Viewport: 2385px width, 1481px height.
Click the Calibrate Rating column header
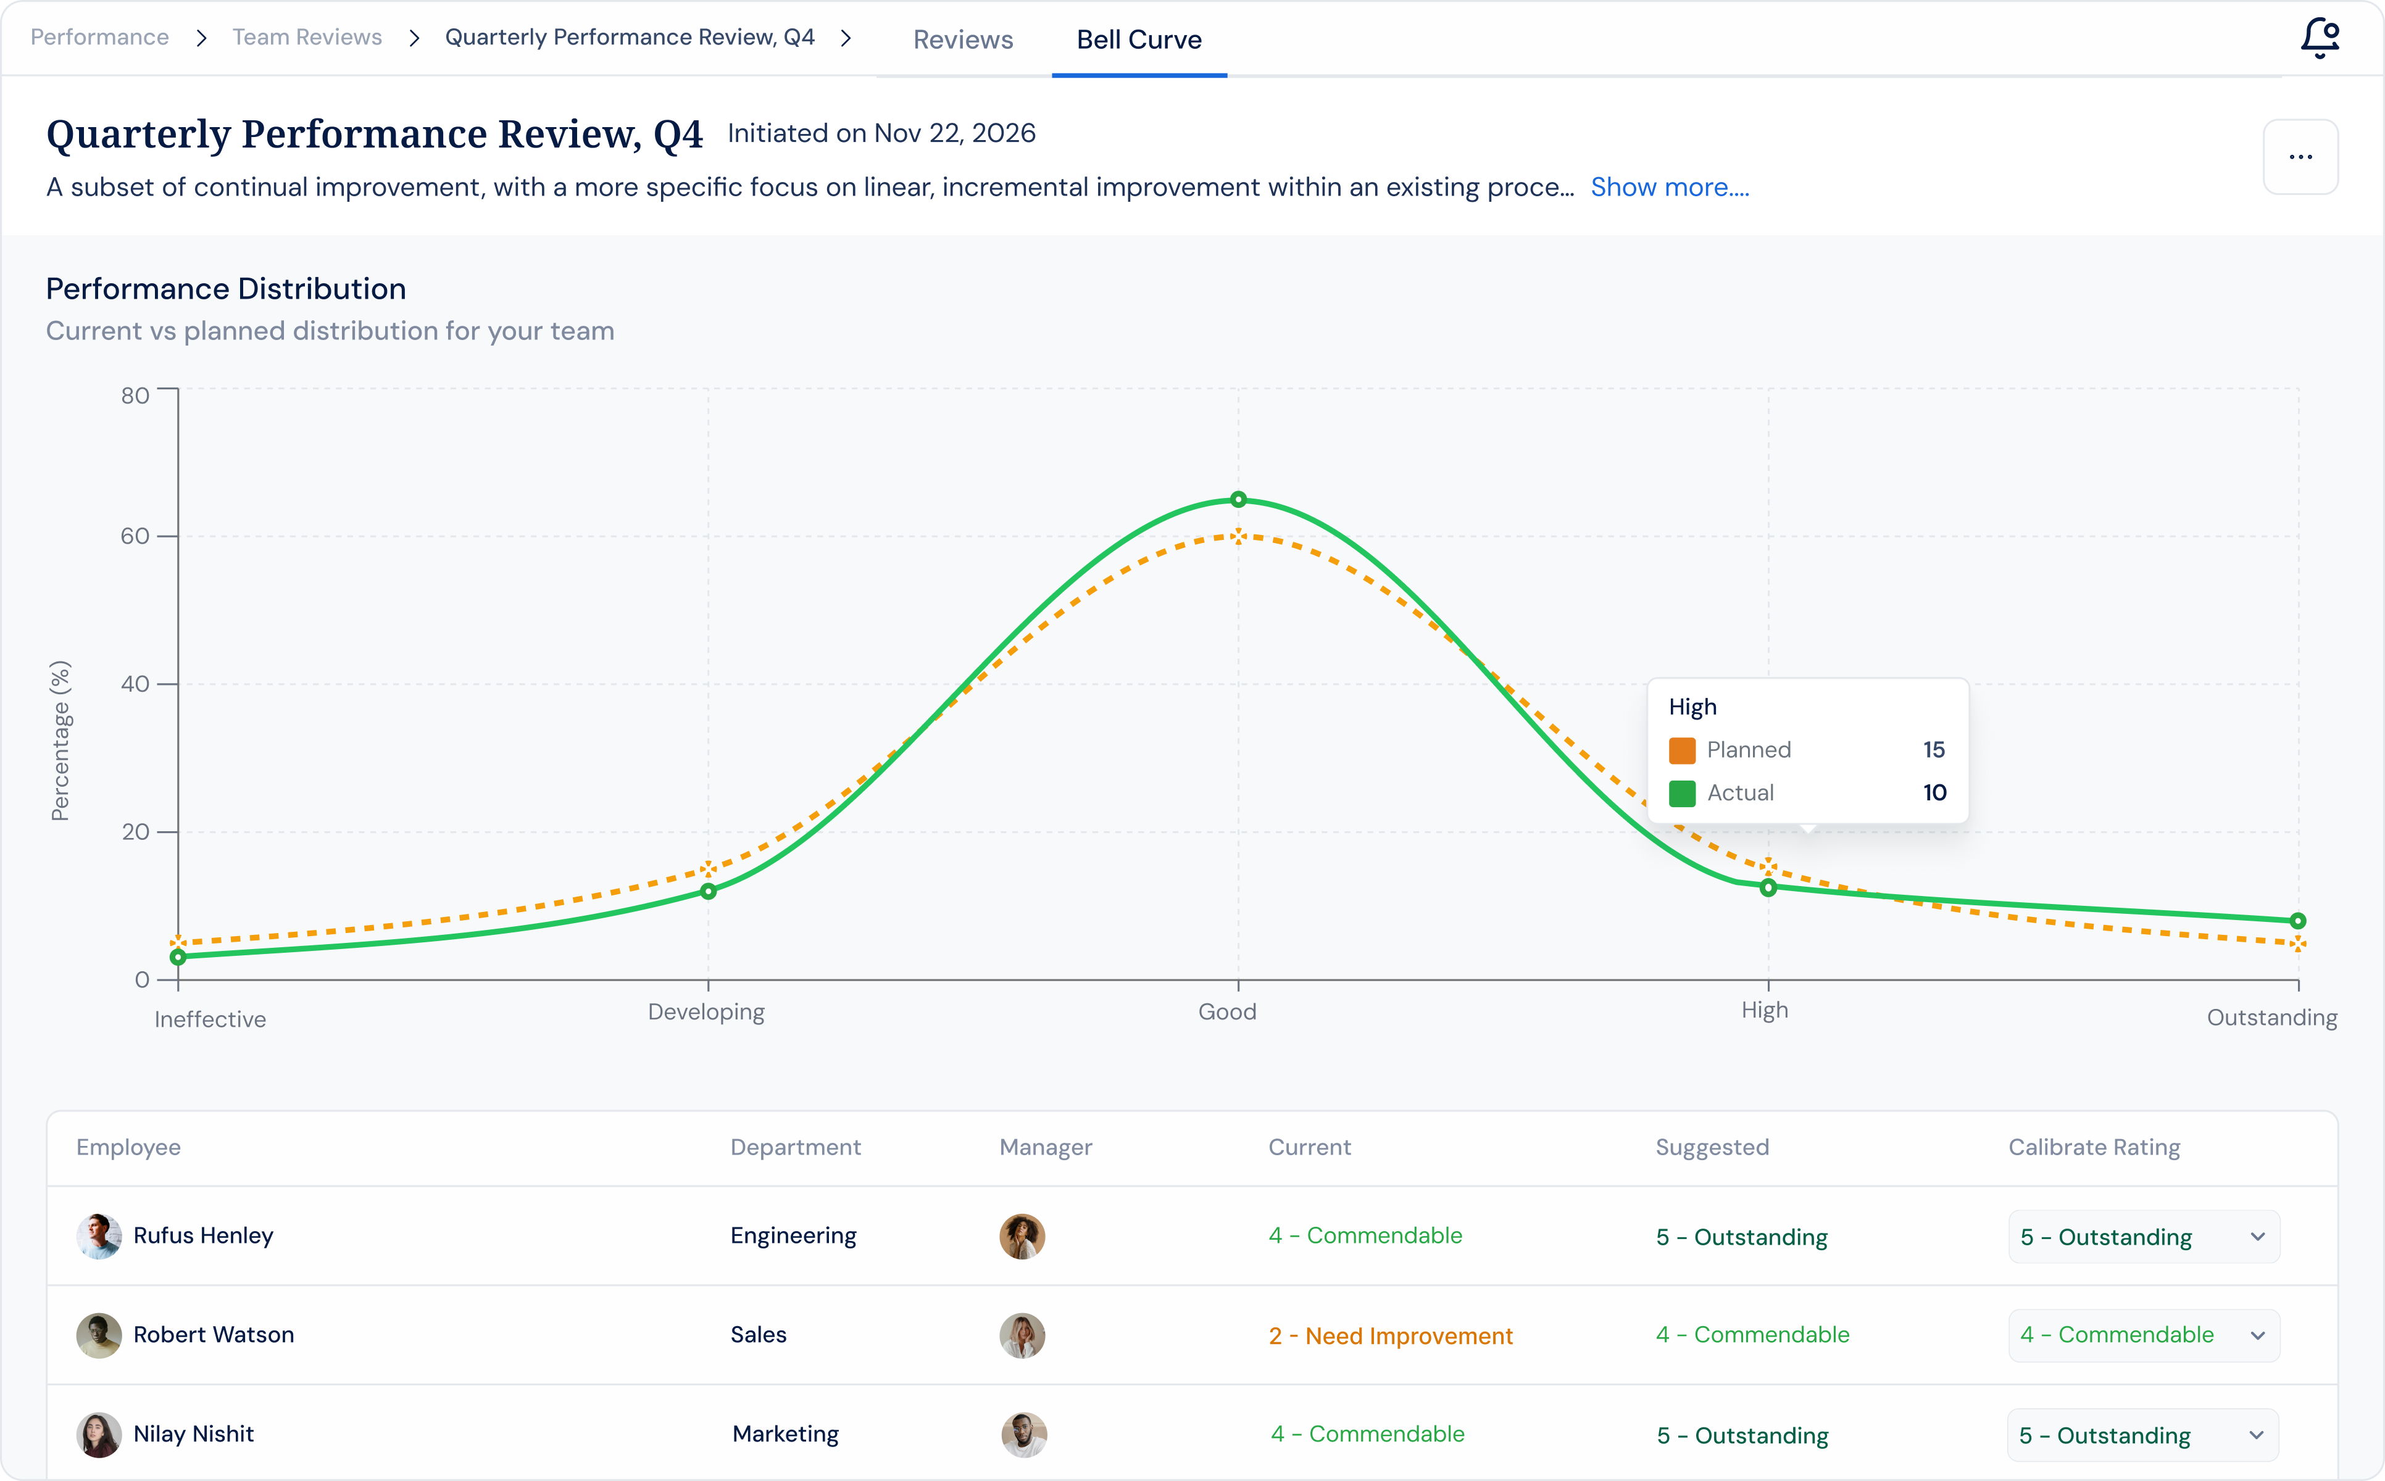click(x=2094, y=1147)
